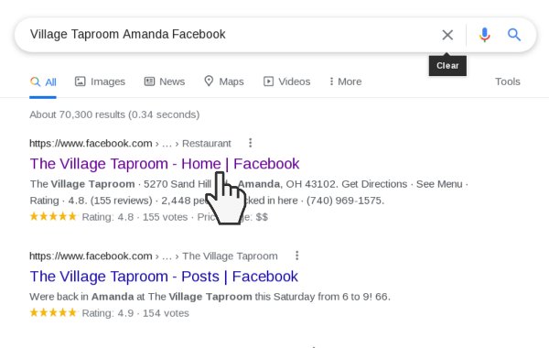Click The Village Taproom breadcrumb text
Image resolution: width=549 pixels, height=348 pixels.
click(230, 256)
